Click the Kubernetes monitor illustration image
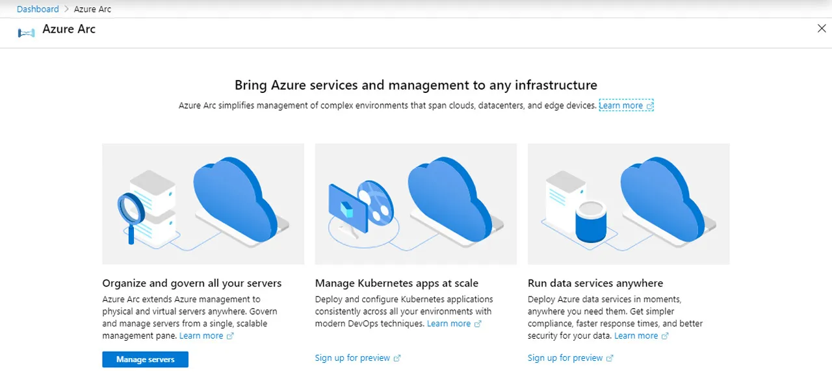Image resolution: width=832 pixels, height=390 pixels. (x=415, y=203)
